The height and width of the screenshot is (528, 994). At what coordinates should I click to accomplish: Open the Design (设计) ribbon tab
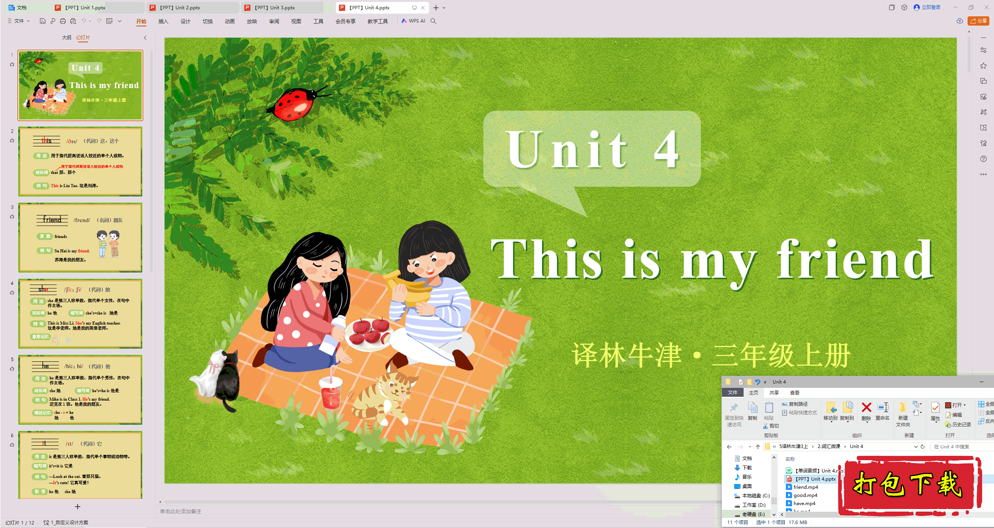[x=185, y=21]
